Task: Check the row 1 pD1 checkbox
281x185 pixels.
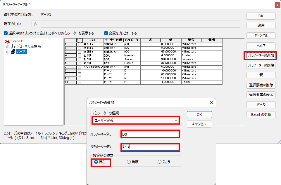Action: click(80, 44)
